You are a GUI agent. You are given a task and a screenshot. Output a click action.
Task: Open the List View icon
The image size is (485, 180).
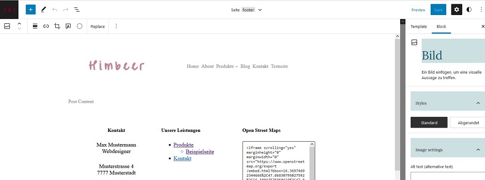click(x=77, y=10)
